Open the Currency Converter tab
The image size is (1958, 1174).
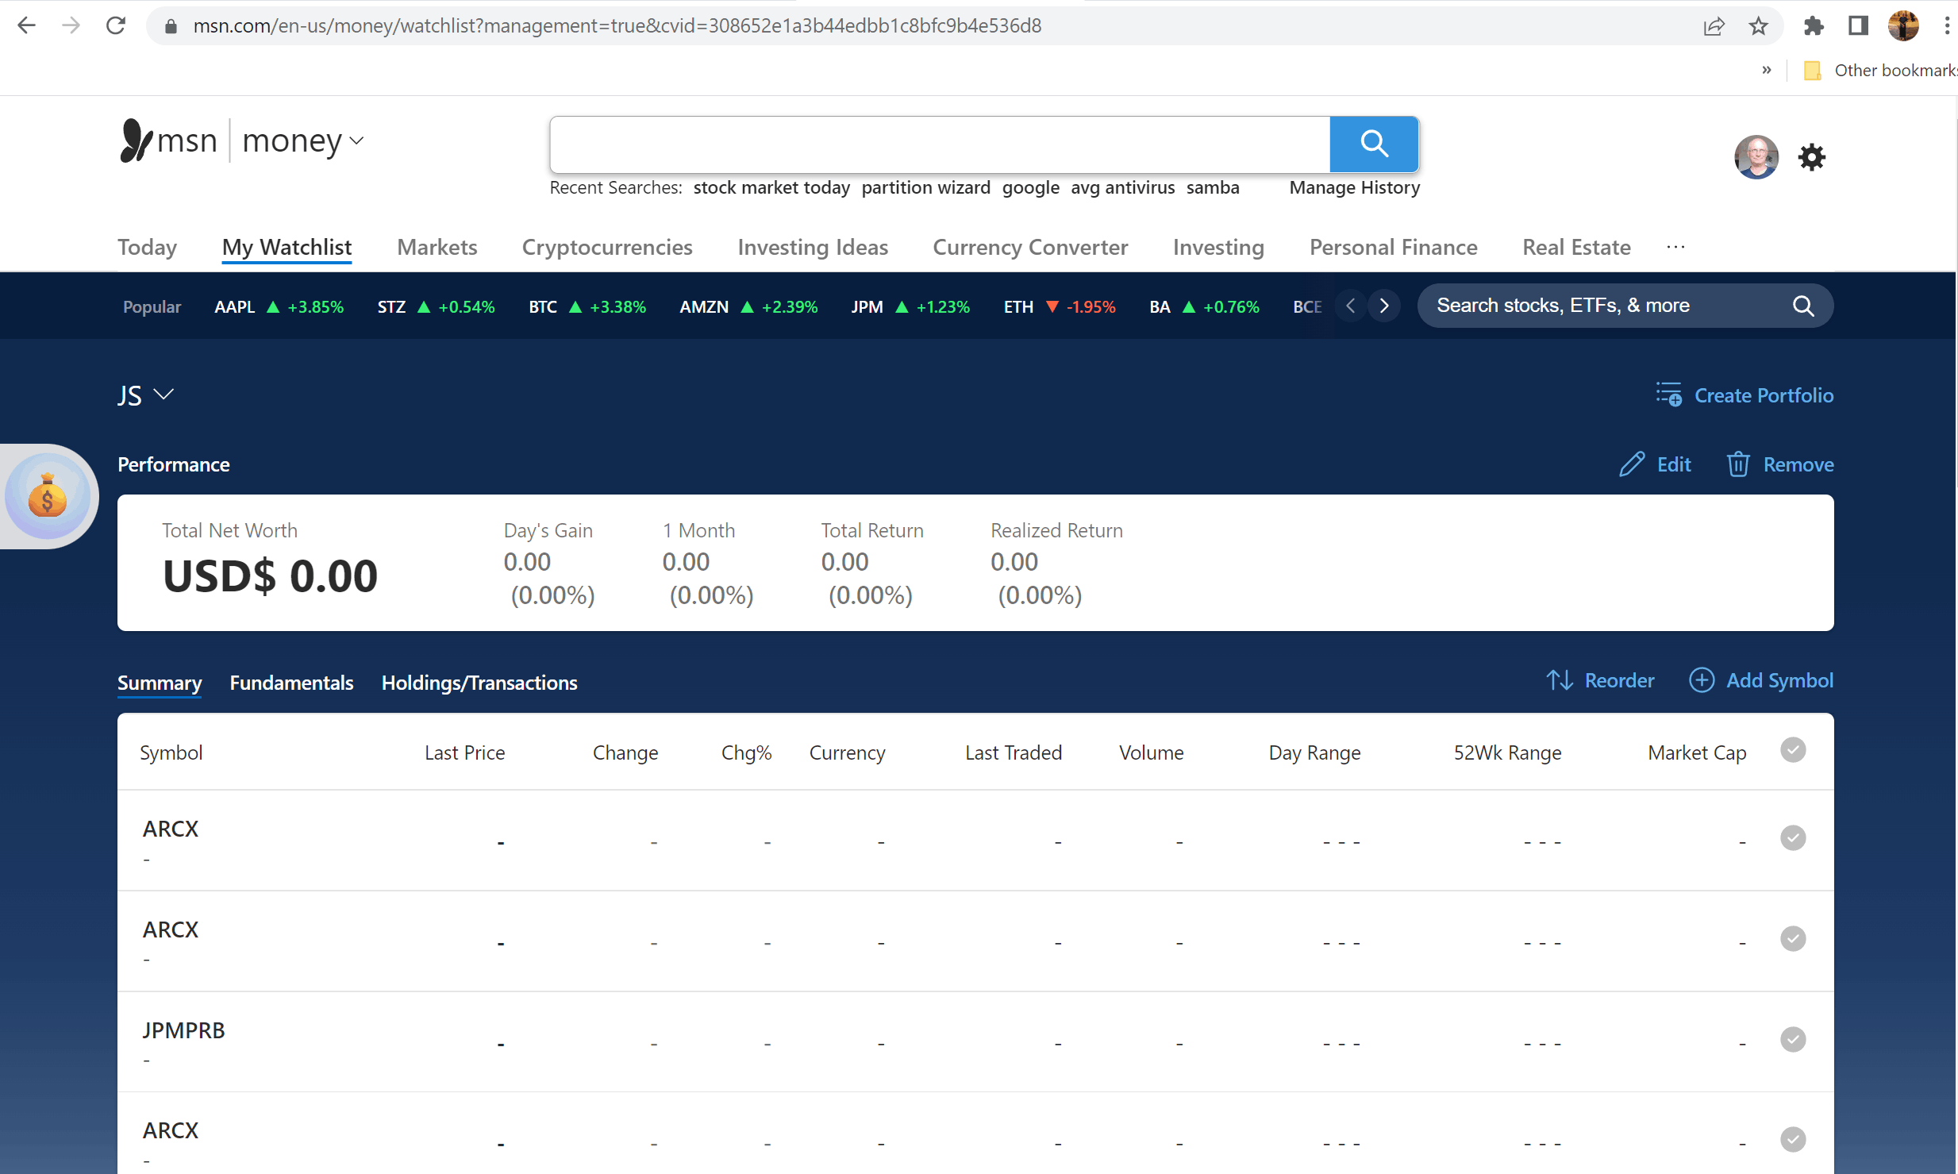point(1029,247)
